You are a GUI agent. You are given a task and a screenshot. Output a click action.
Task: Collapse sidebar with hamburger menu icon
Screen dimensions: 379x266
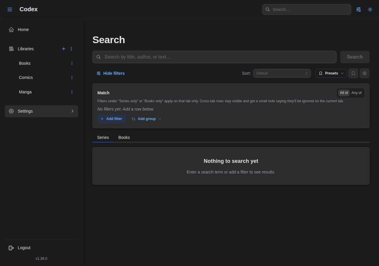pos(10,9)
